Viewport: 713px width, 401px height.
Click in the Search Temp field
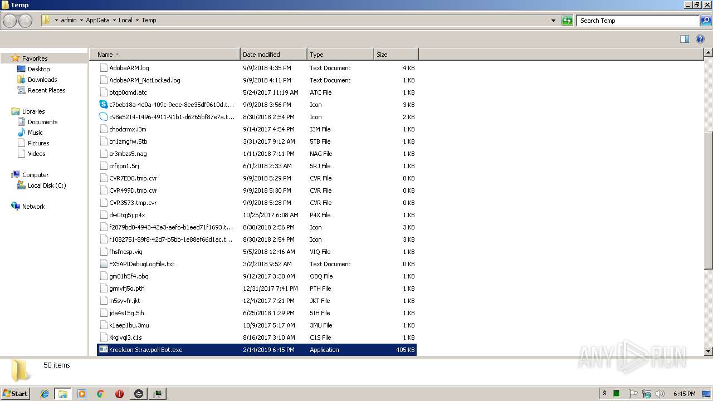(638, 21)
